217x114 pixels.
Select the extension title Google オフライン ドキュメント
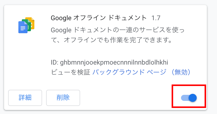[x=99, y=18]
